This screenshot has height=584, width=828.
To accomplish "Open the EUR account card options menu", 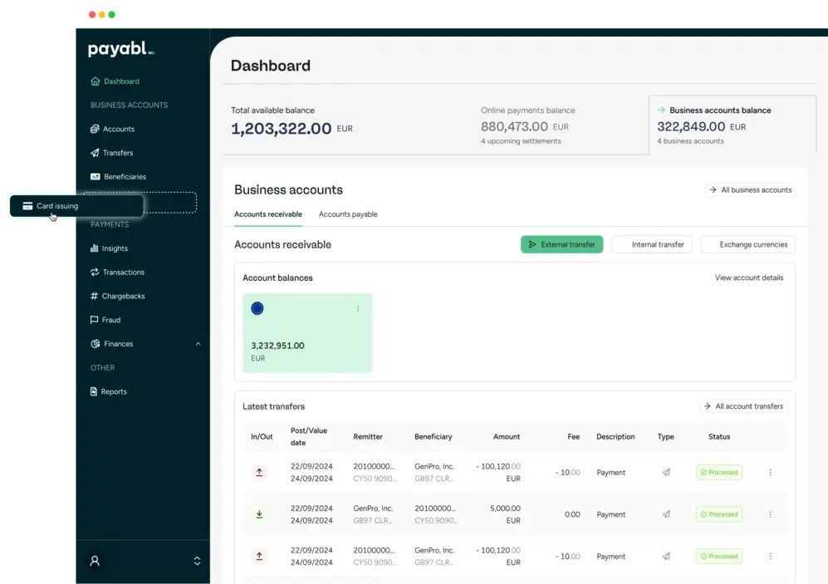I will (x=358, y=308).
